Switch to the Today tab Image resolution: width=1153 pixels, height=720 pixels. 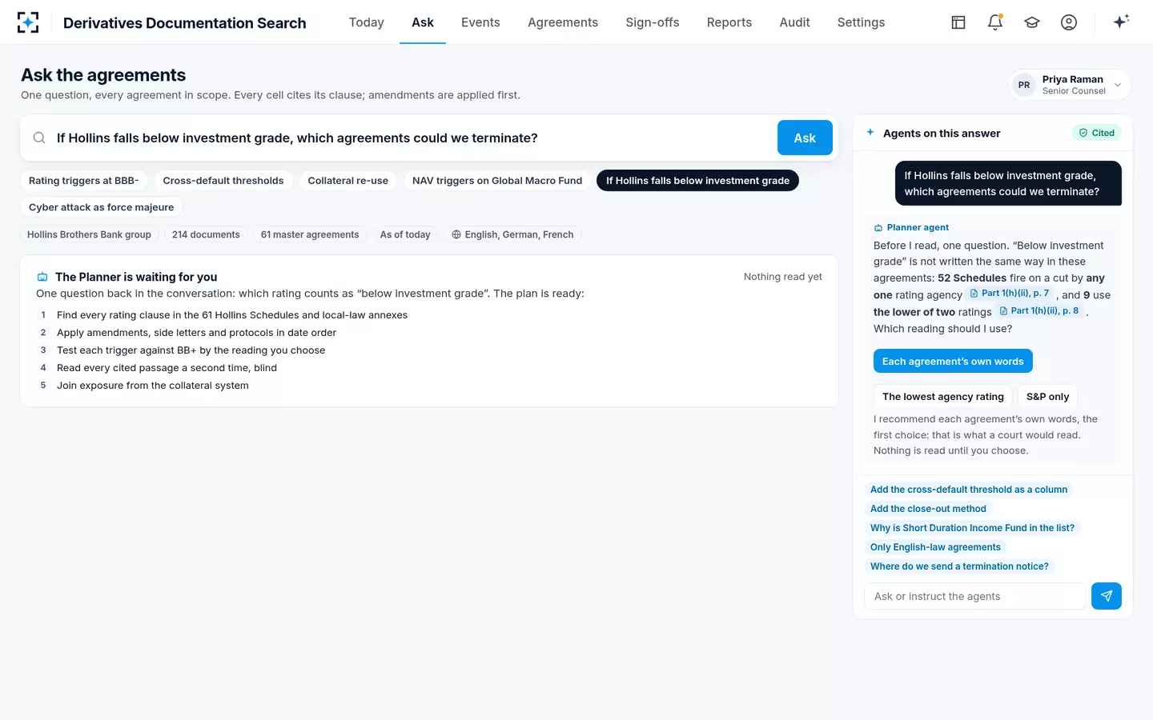click(367, 22)
